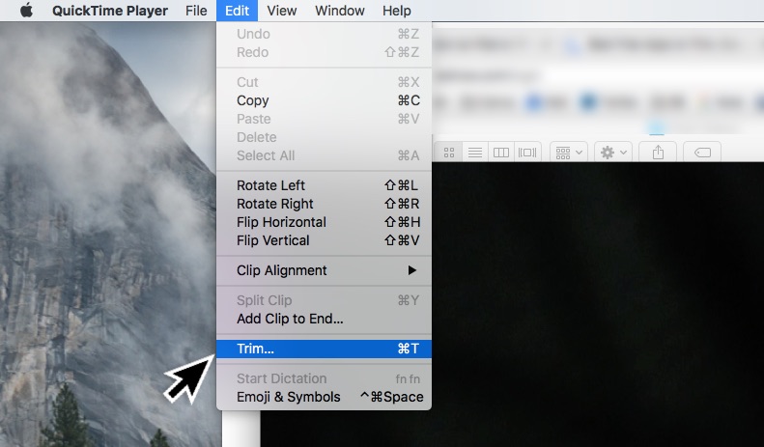Switch Finder window to list view
The width and height of the screenshot is (764, 447).
(475, 153)
